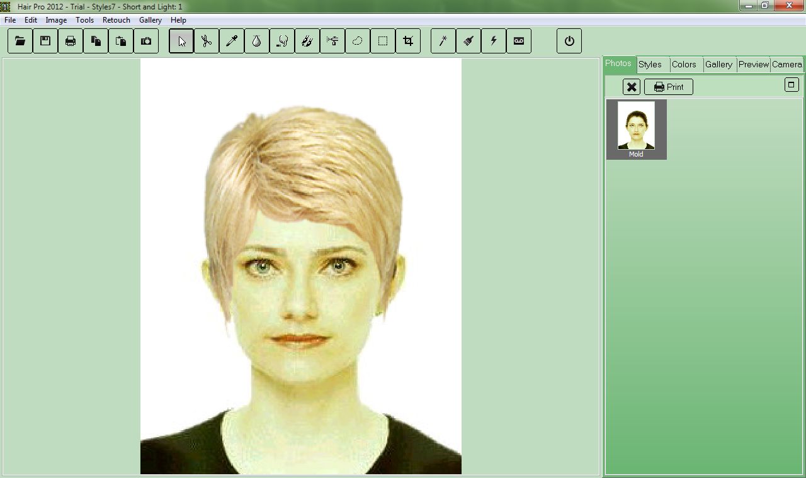Open the Gallery menu
806x478 pixels.
coord(150,20)
